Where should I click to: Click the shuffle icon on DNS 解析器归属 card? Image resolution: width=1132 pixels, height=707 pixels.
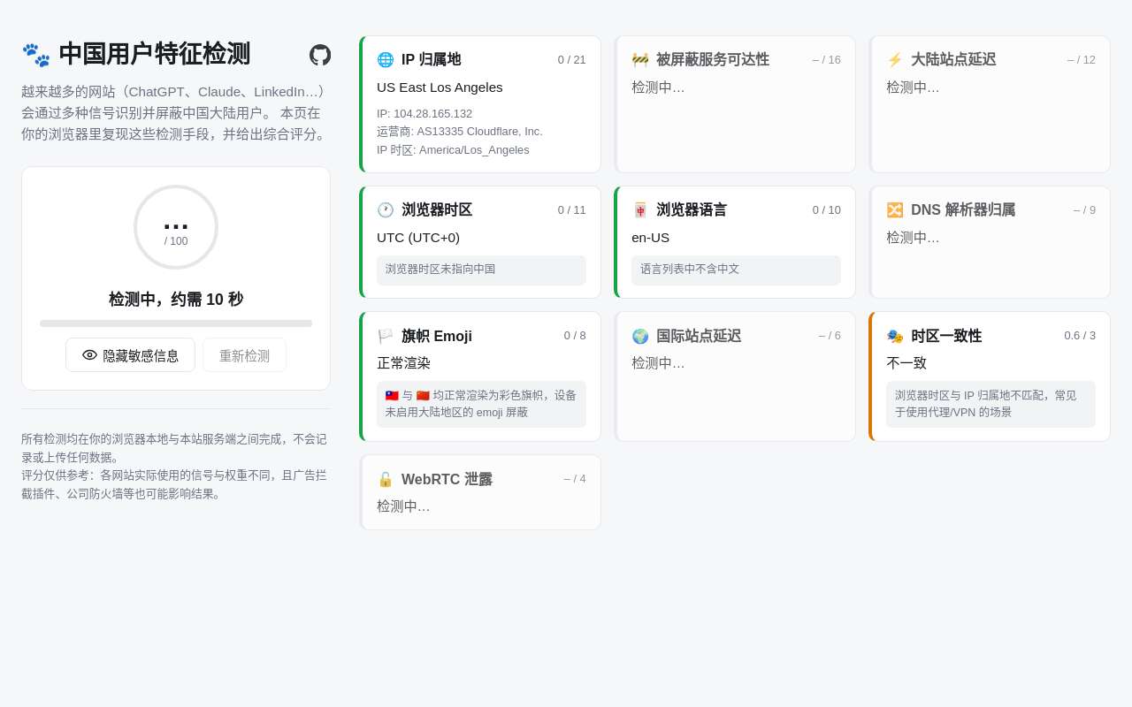pos(895,210)
